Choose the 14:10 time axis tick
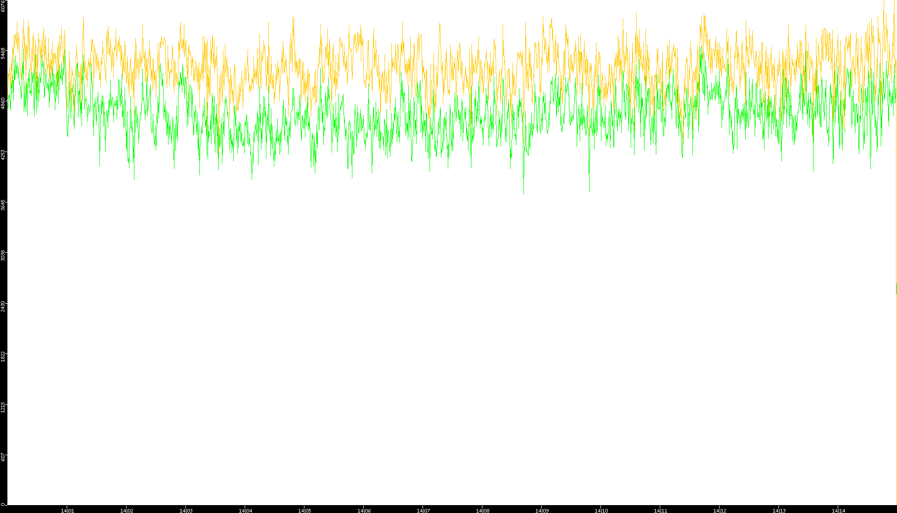This screenshot has width=897, height=513. (601, 510)
